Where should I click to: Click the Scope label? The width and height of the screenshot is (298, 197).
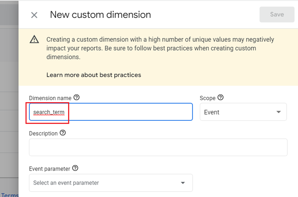tap(207, 98)
